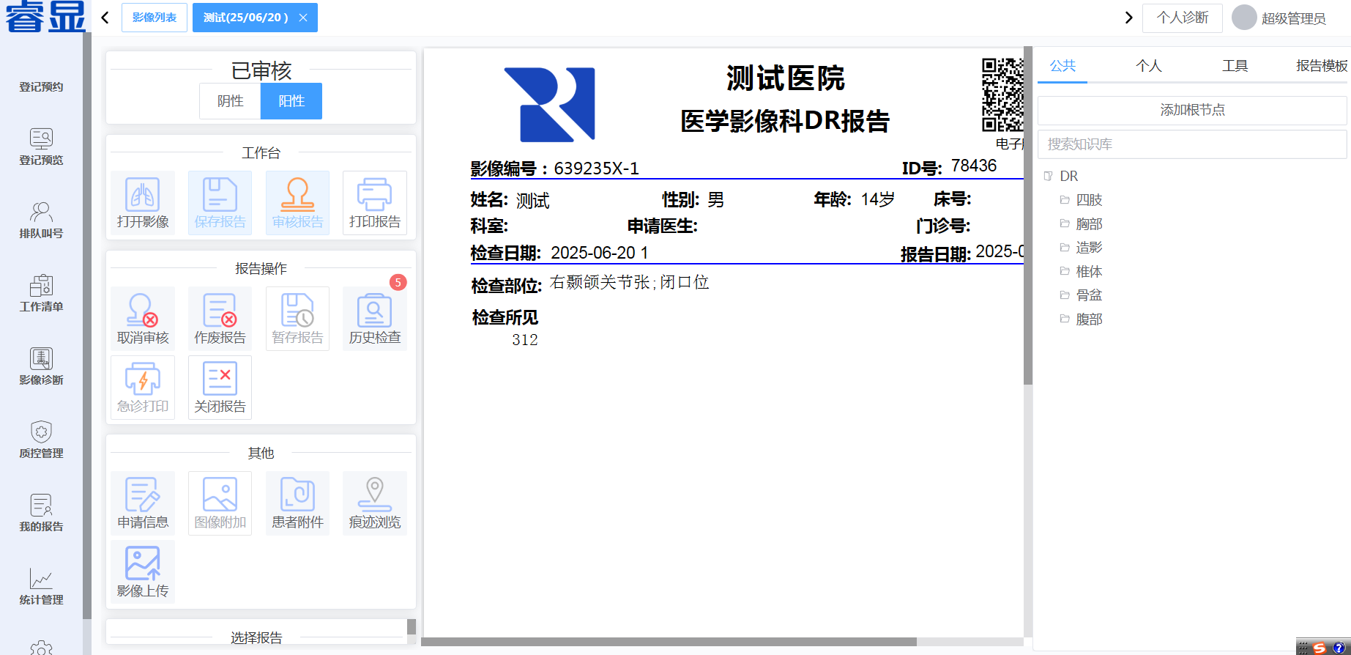Click the 打印报告 print report icon

[374, 202]
